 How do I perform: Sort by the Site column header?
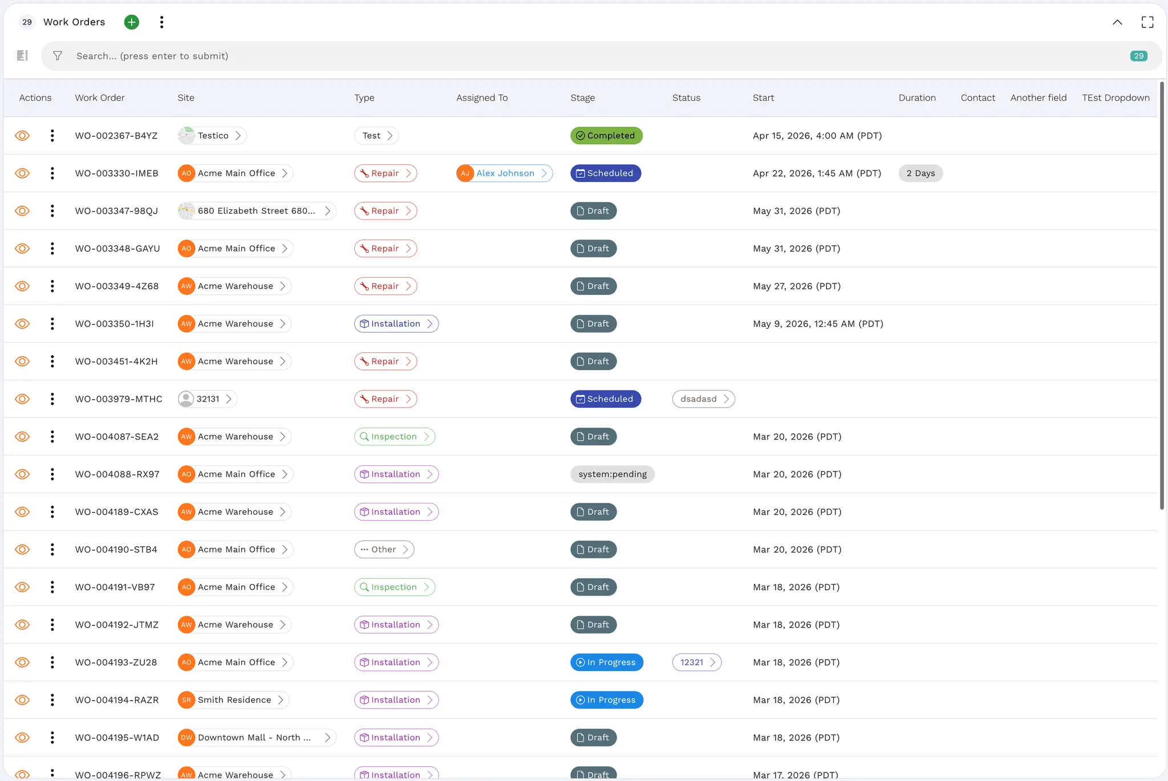click(186, 97)
